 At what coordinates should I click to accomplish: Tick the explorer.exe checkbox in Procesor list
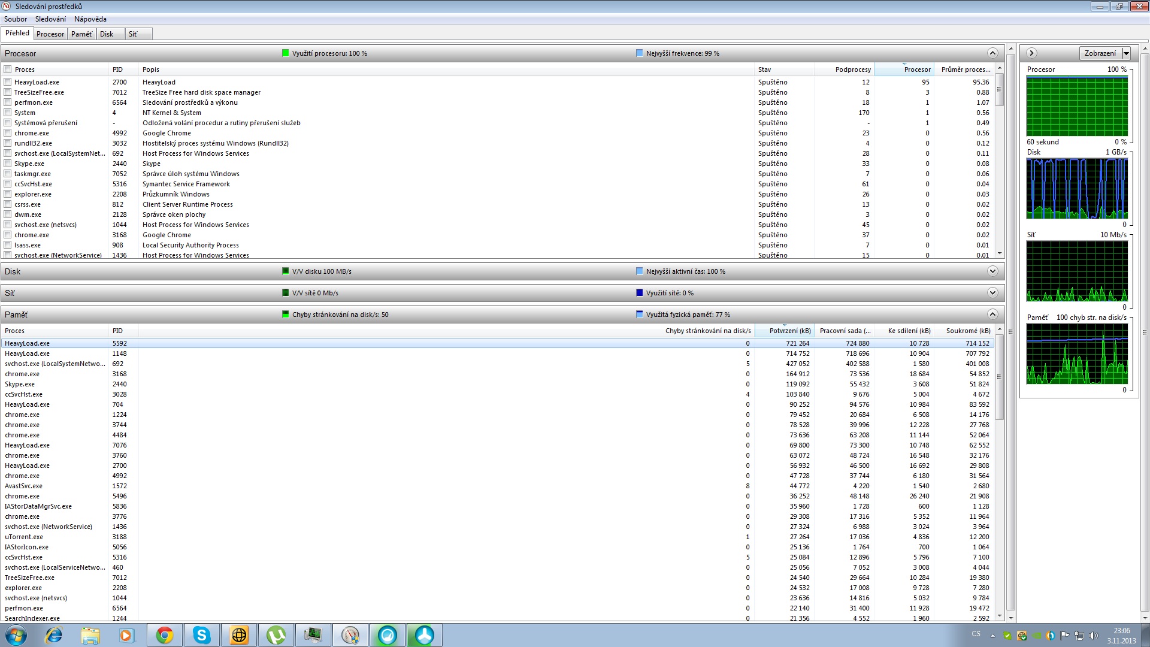(x=8, y=194)
